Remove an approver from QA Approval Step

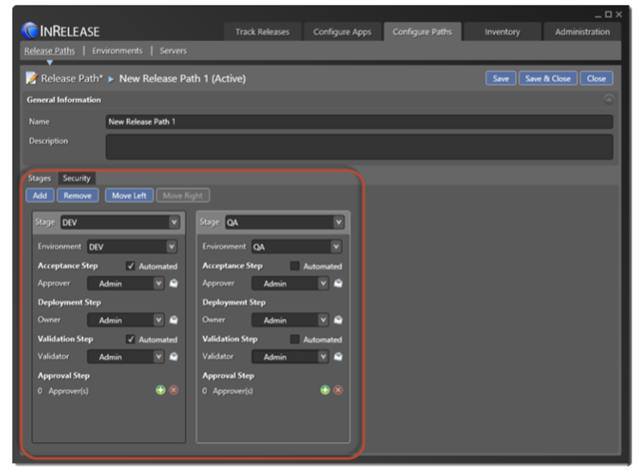[338, 390]
